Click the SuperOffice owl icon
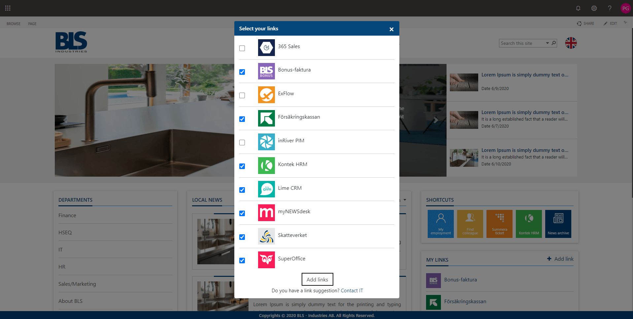This screenshot has height=319, width=633. click(266, 260)
